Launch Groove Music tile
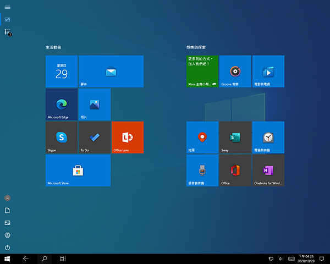This screenshot has width=330, height=264. [x=235, y=71]
